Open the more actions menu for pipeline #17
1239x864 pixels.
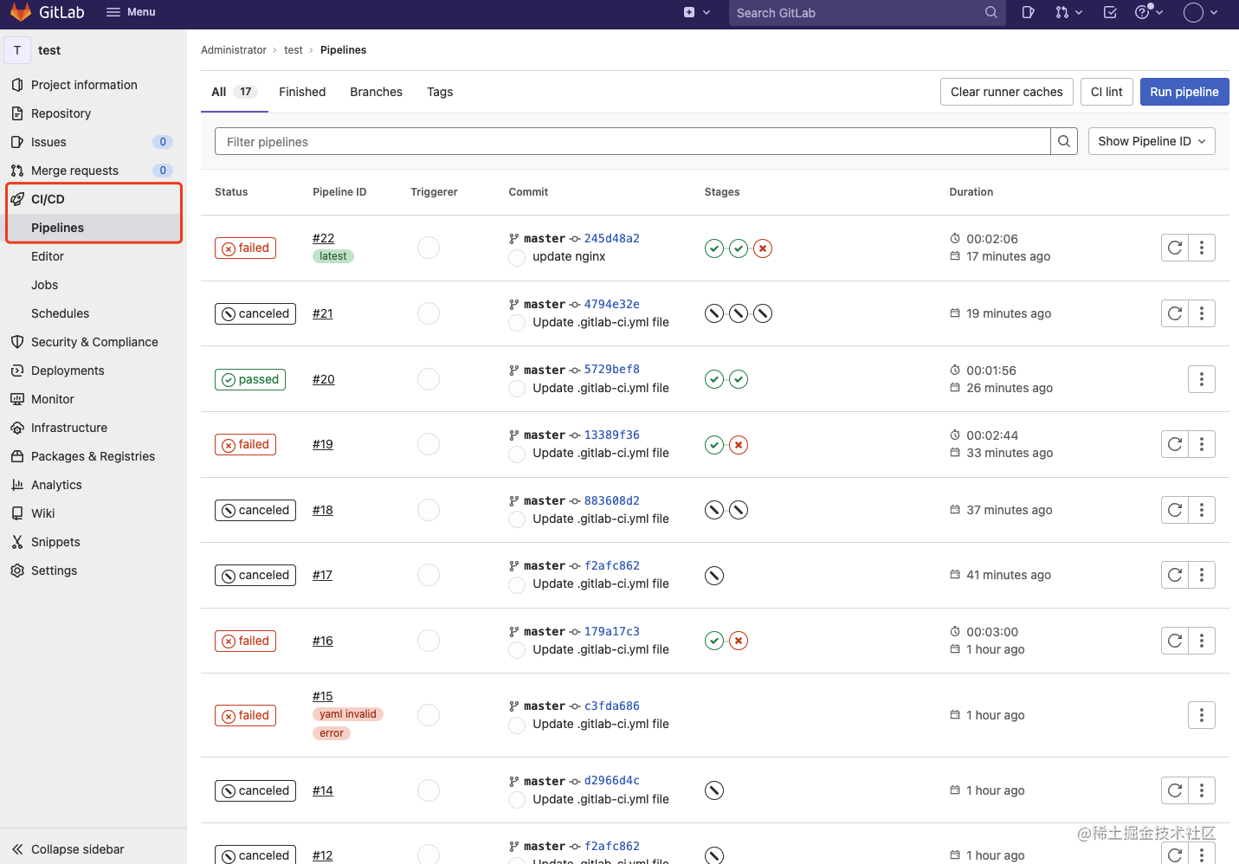(1202, 575)
